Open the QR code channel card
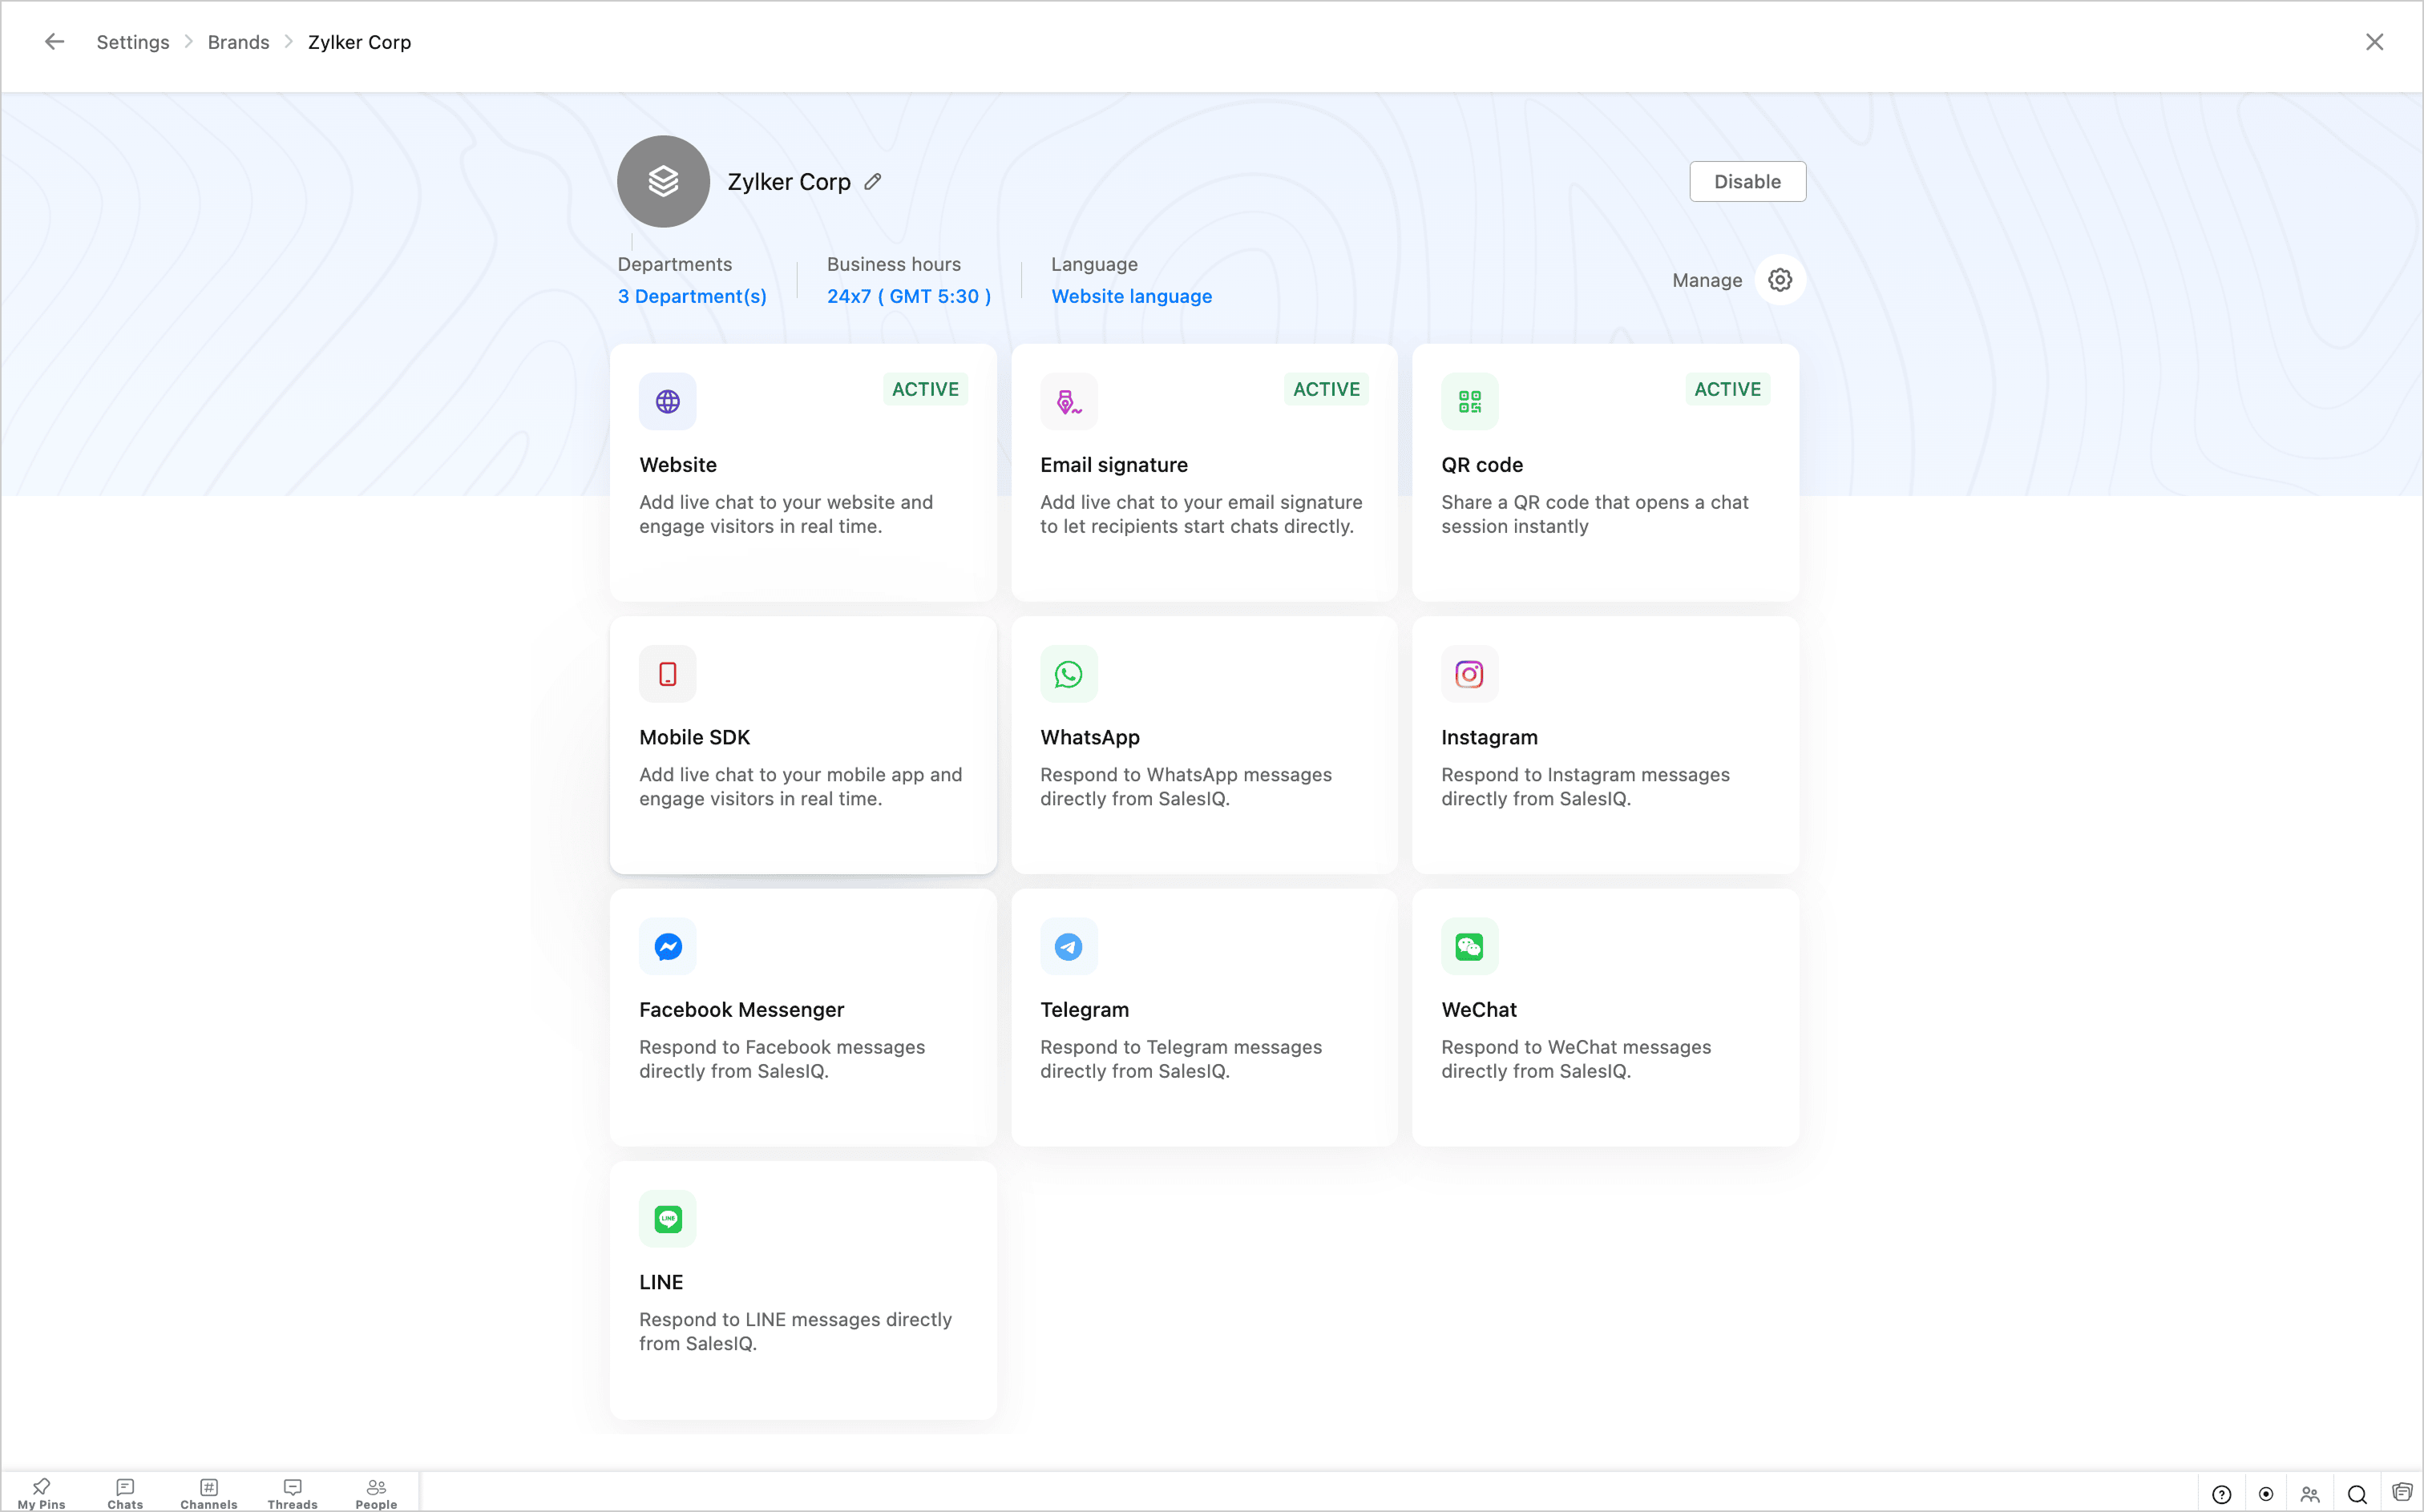Screen dimensions: 2424x1512 tap(1605, 473)
